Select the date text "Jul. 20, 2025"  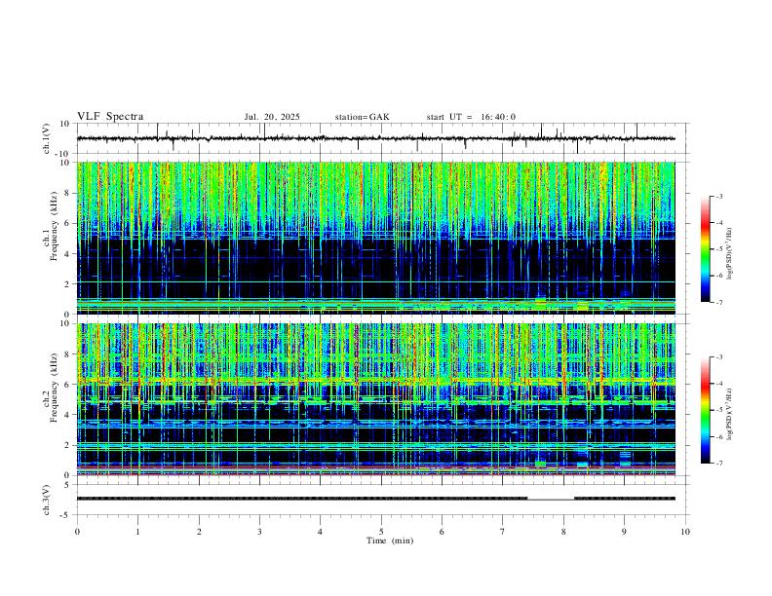tap(272, 117)
